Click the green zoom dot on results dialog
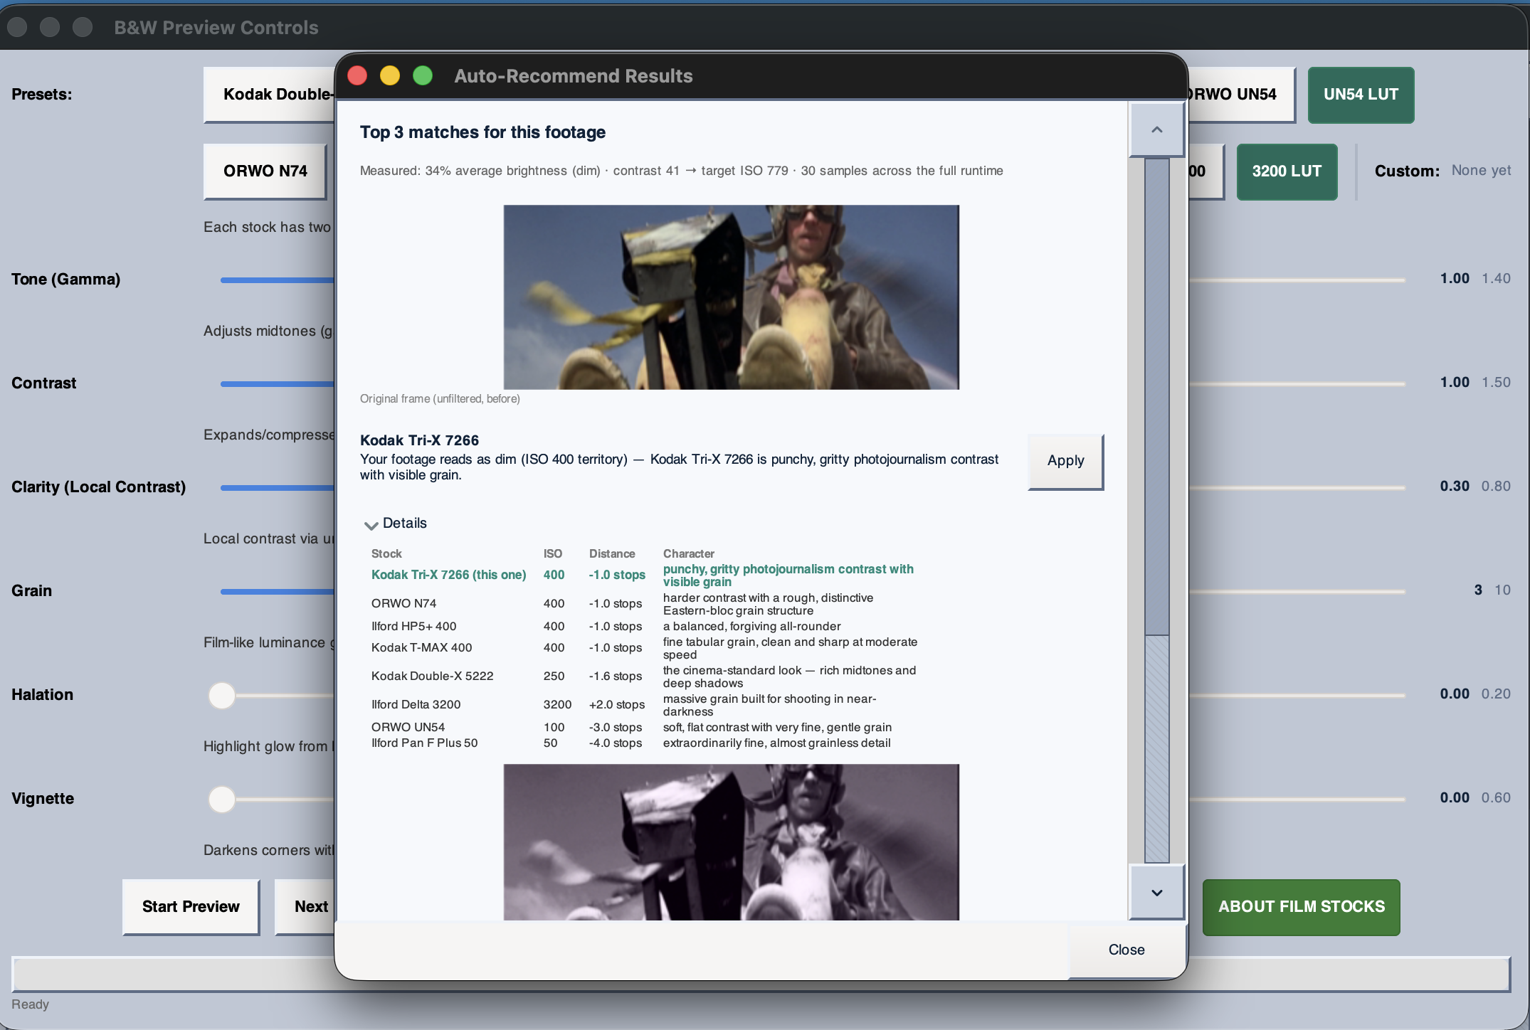The width and height of the screenshot is (1530, 1030). tap(423, 75)
